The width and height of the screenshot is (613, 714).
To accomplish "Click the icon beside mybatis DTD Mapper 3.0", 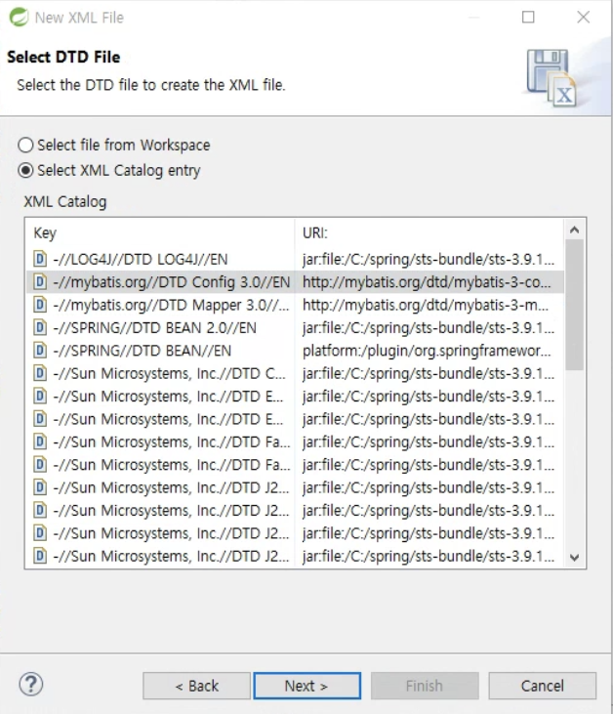I will (x=40, y=304).
